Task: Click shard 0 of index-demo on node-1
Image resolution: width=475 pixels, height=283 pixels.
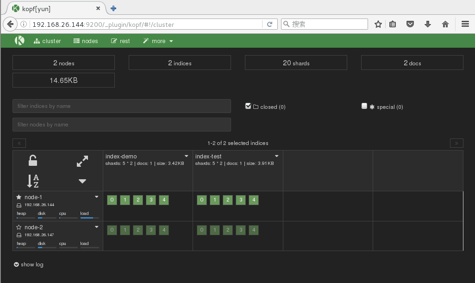Action: click(112, 200)
